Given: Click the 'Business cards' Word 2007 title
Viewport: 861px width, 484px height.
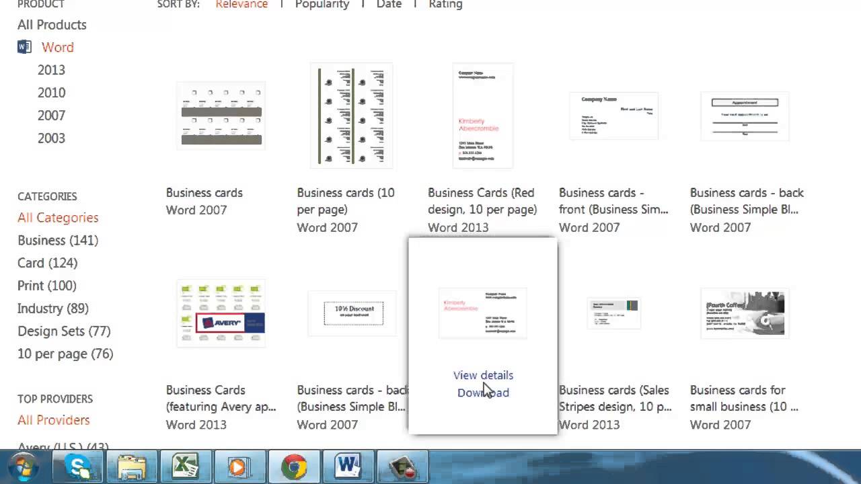Looking at the screenshot, I should (x=204, y=193).
